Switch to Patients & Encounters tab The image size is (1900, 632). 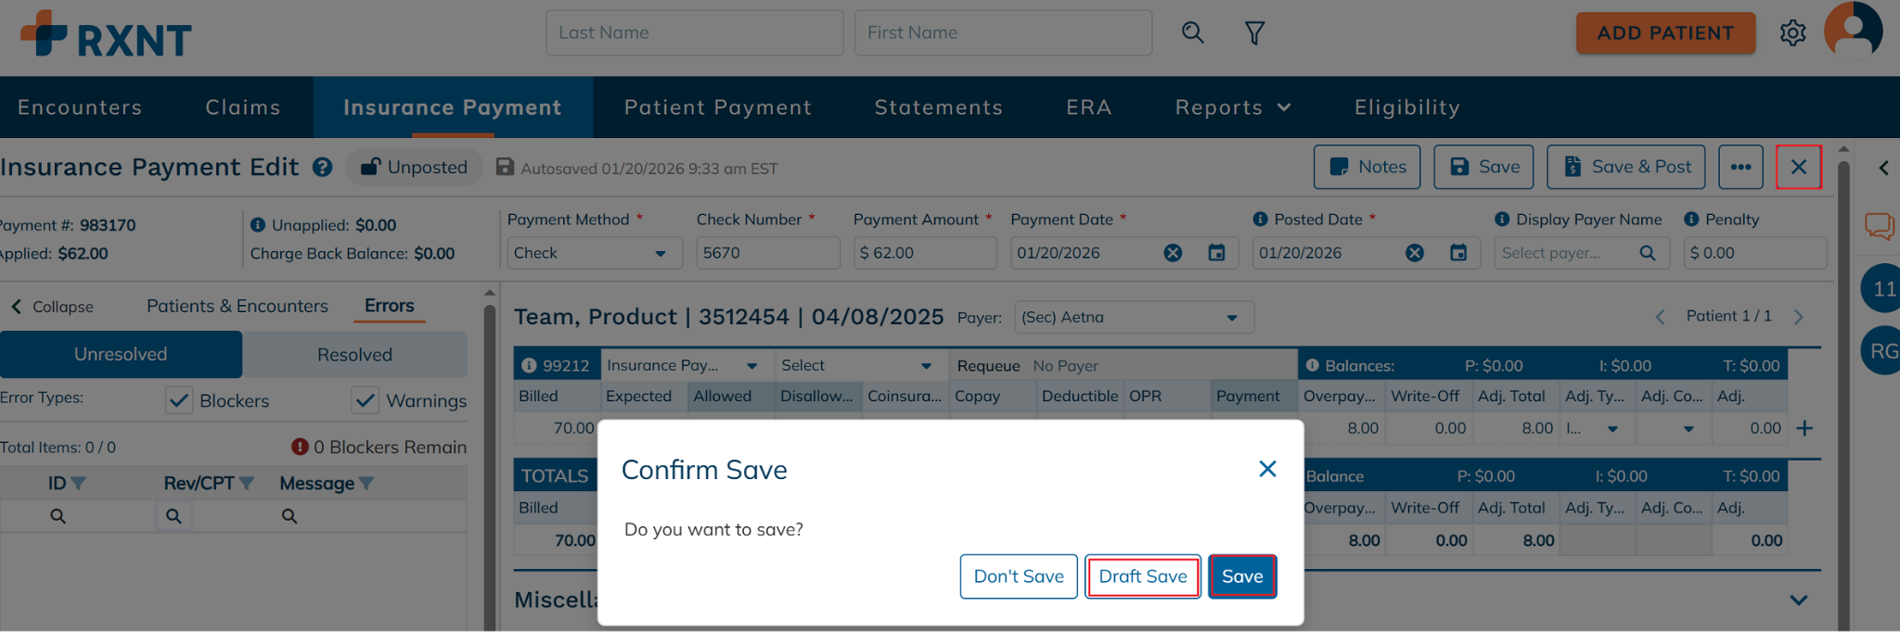tap(237, 306)
